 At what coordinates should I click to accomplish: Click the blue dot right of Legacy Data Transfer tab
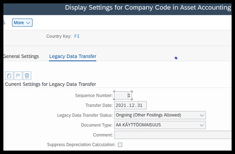176,58
